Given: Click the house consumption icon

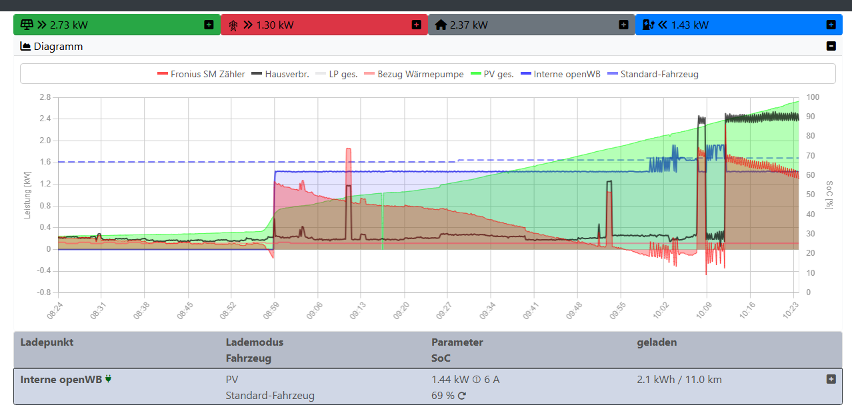Looking at the screenshot, I should pos(441,25).
